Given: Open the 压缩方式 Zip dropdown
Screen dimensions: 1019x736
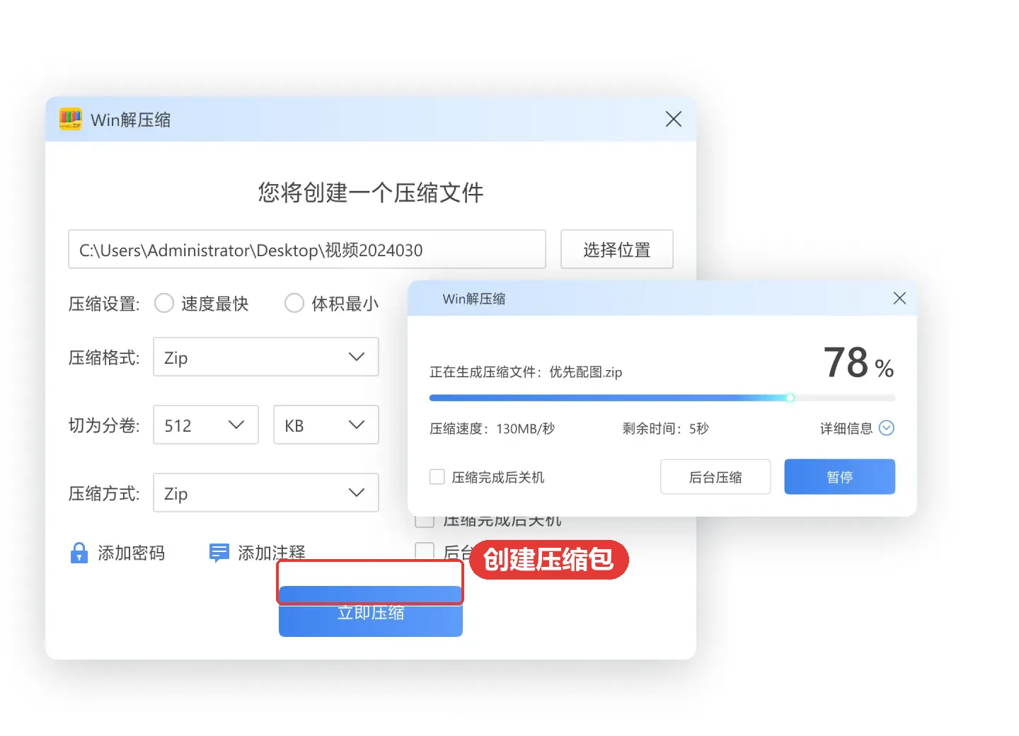Looking at the screenshot, I should point(266,493).
